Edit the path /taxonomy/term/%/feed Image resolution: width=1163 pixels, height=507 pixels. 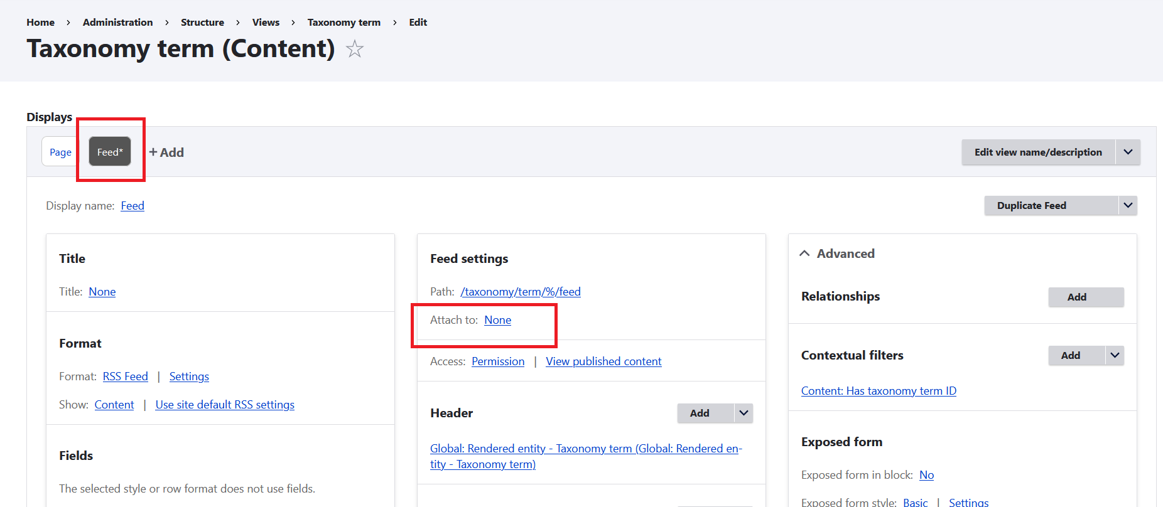point(521,292)
